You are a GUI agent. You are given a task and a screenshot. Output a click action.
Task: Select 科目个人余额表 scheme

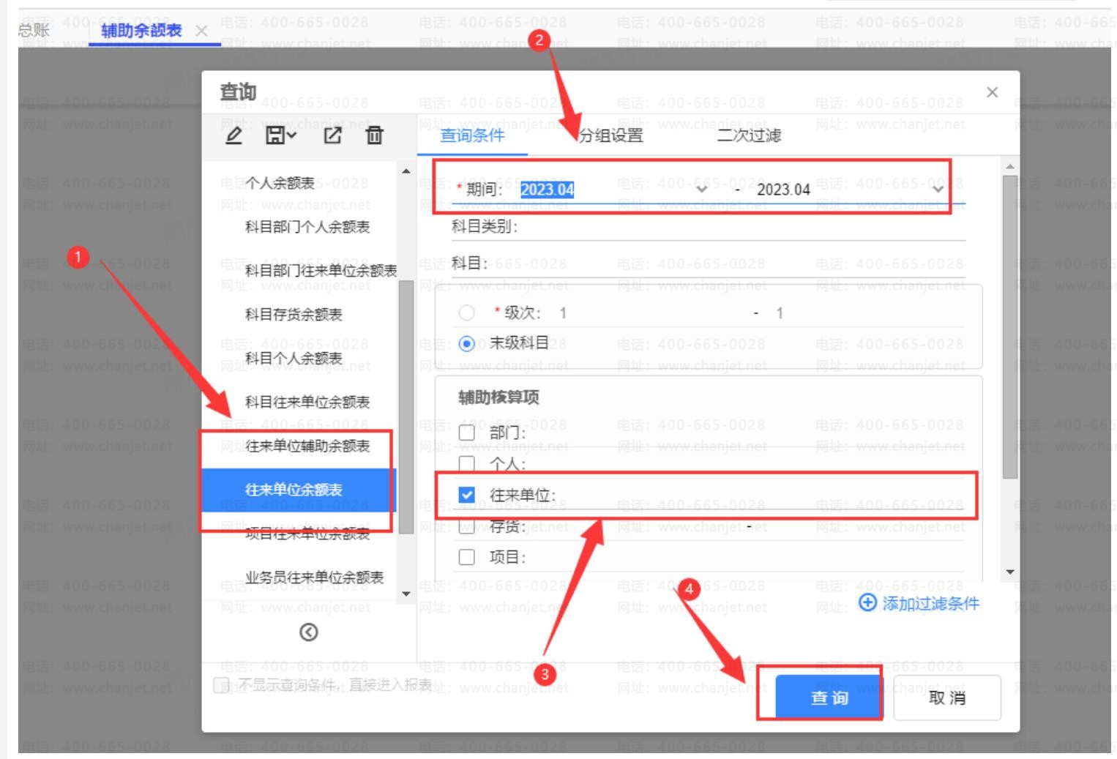294,359
